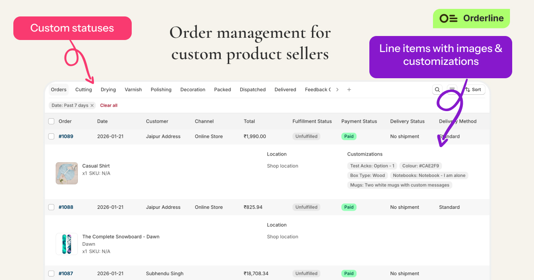
Task: Click the Colour: #CAE2F9 customization tag
Action: pos(421,166)
